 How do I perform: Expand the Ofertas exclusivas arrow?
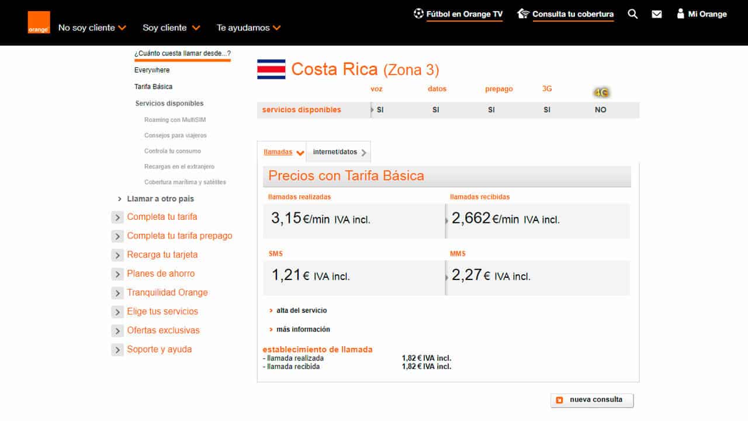tap(117, 331)
